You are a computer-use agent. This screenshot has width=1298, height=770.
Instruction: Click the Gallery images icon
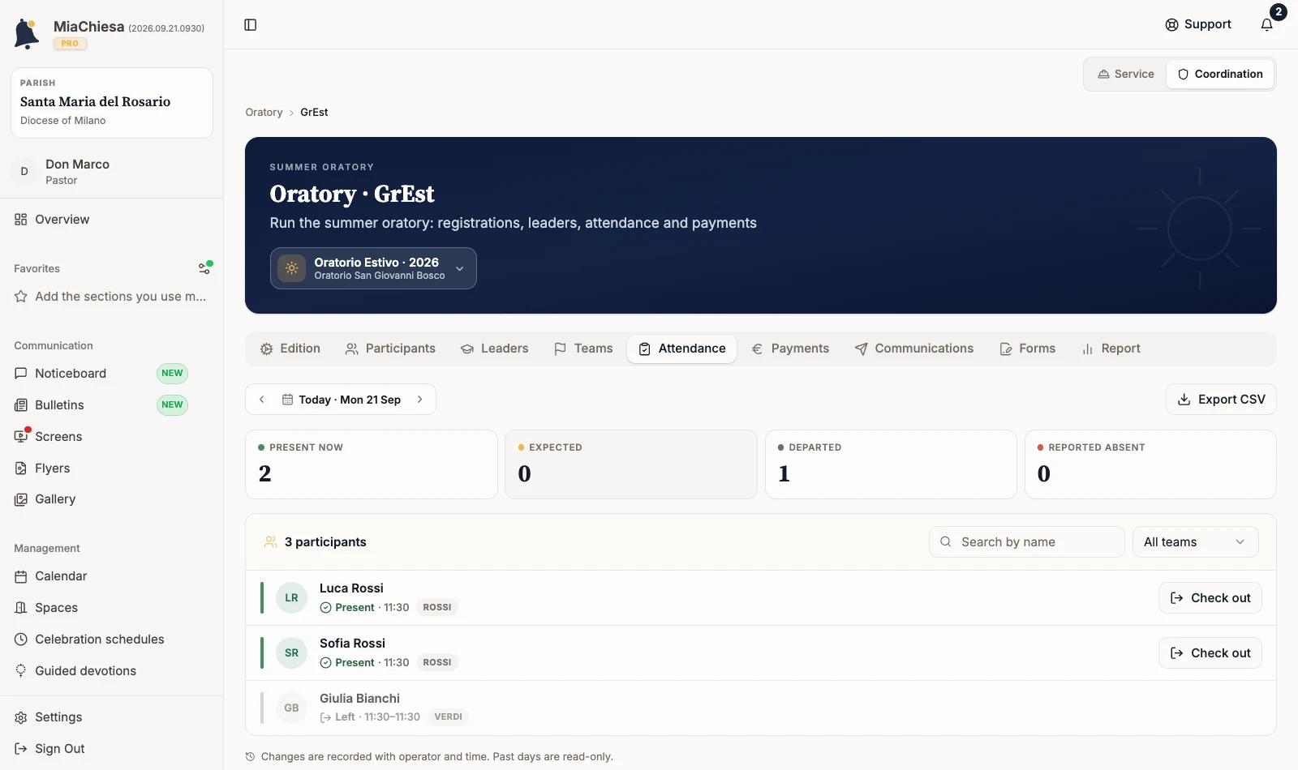[21, 499]
